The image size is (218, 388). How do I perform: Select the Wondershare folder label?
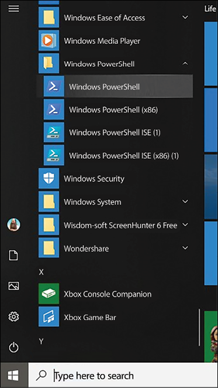pos(86,248)
